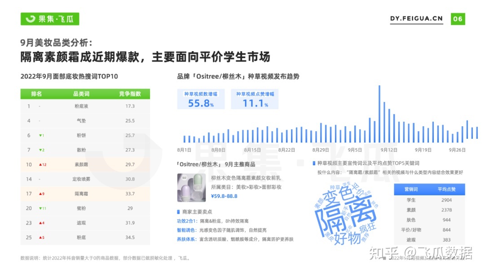
Task: Select the 粉底液 category cell
Action: tap(81, 106)
